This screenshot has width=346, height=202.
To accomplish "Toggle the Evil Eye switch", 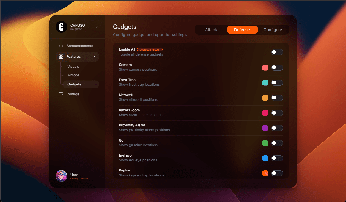I will (277, 158).
